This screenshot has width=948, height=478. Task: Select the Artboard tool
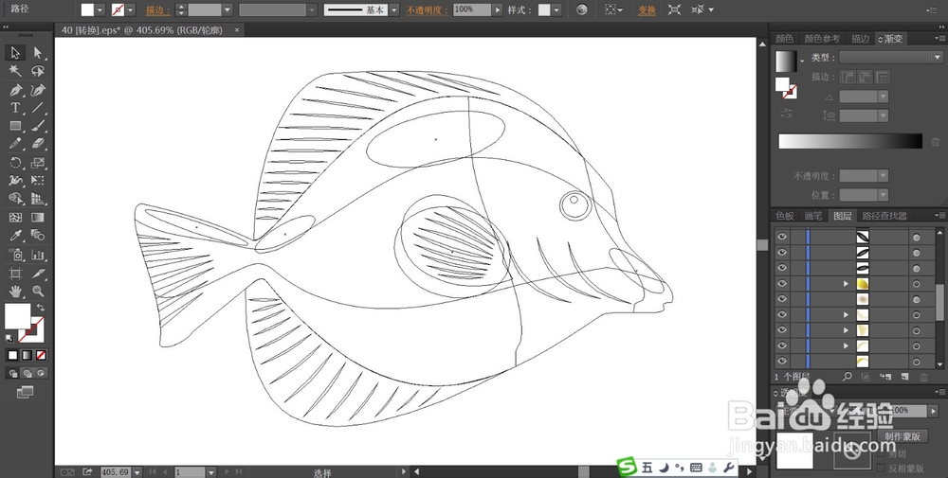click(15, 274)
